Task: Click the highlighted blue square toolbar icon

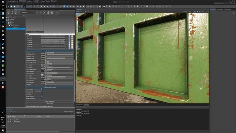Action: click(65, 6)
